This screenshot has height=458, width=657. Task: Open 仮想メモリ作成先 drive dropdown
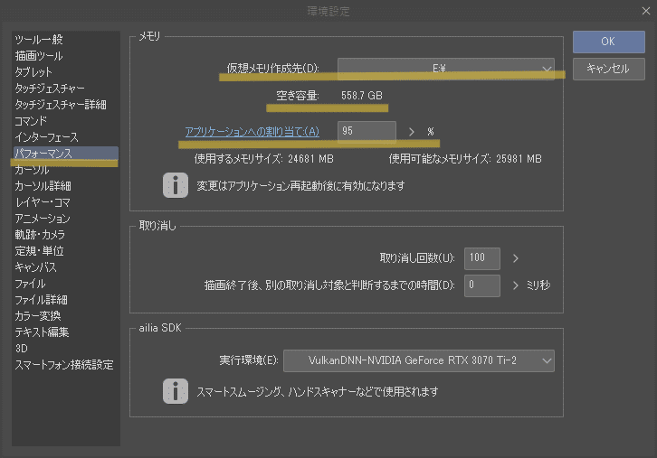click(x=446, y=69)
